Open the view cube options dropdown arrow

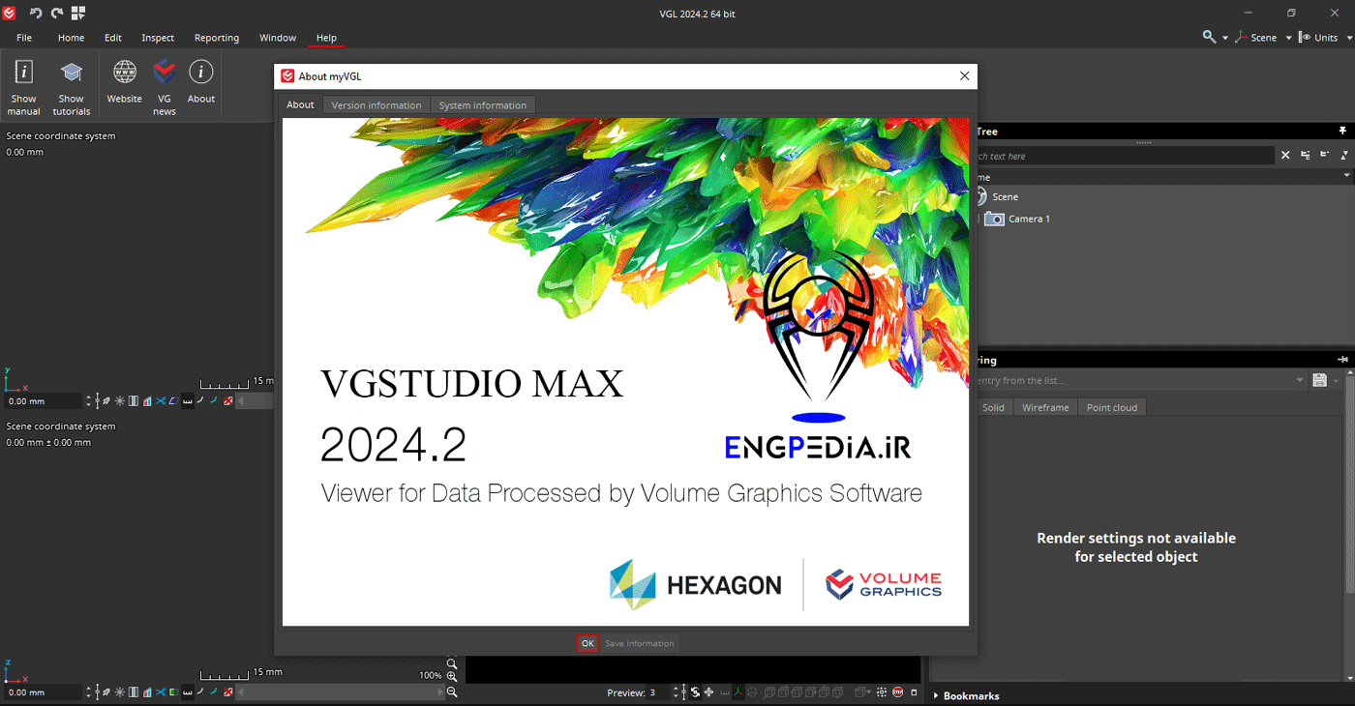869,692
